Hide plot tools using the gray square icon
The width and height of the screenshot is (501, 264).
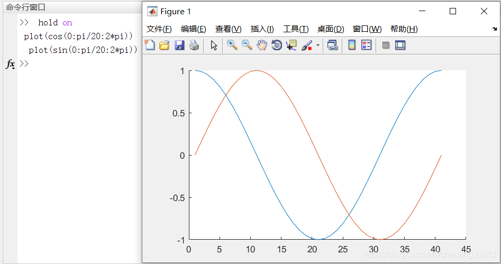tap(386, 45)
